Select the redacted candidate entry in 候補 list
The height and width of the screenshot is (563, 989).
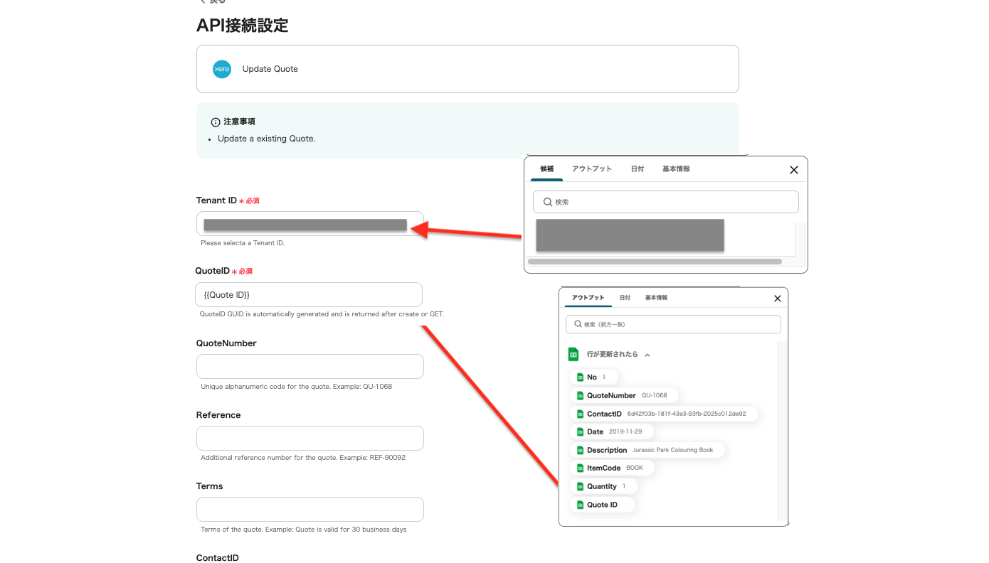pos(630,235)
